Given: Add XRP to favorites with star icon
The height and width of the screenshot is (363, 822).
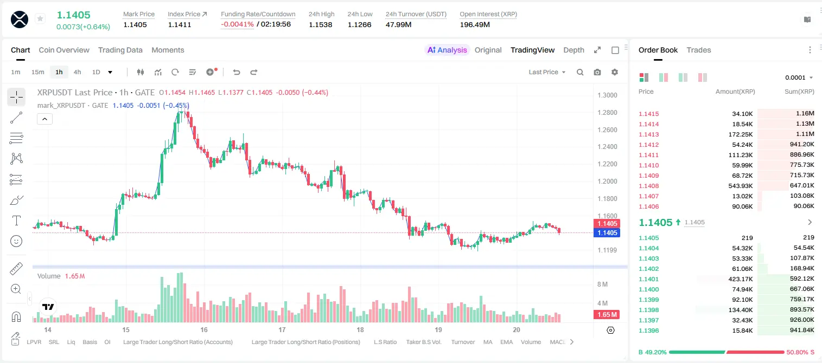Looking at the screenshot, I should click(x=40, y=19).
